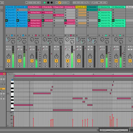133x133 pixels.
Task: Click the round icon in clip title bar
Action: click(4, 74)
